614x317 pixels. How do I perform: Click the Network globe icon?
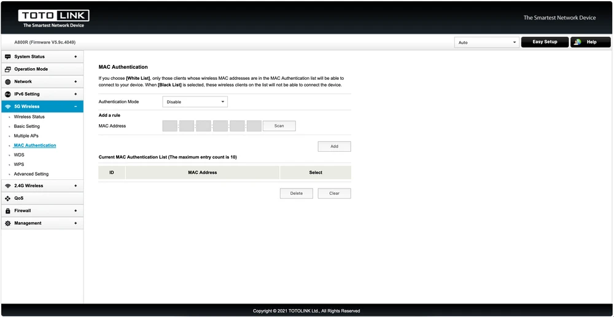(8, 82)
